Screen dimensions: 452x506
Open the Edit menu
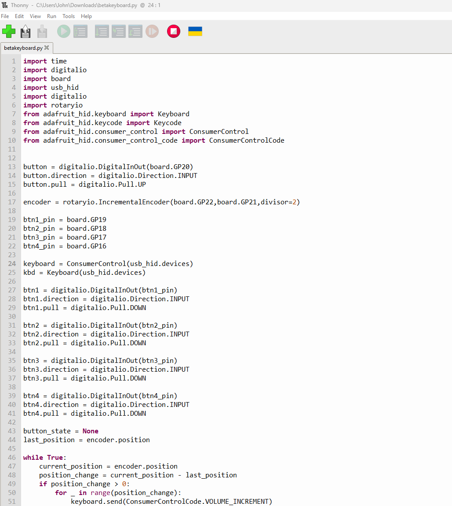pos(19,16)
